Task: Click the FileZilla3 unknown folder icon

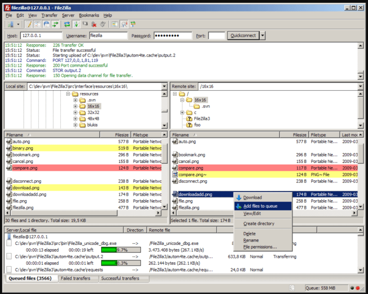Action: (x=189, y=118)
